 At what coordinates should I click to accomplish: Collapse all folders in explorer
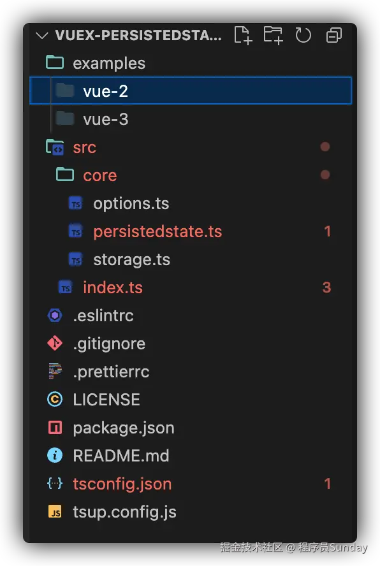pyautogui.click(x=333, y=36)
